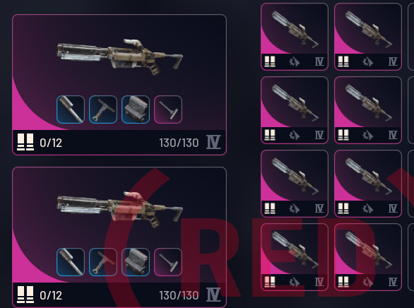Click the 0/12 ammo count on bottom card

[x=51, y=295]
